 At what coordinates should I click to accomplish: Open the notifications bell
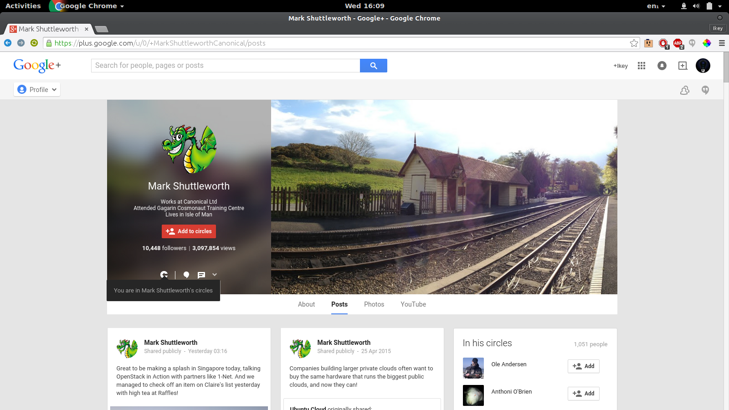(662, 66)
